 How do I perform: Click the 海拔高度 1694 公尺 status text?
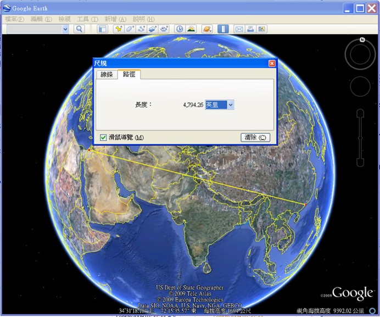[227, 311]
